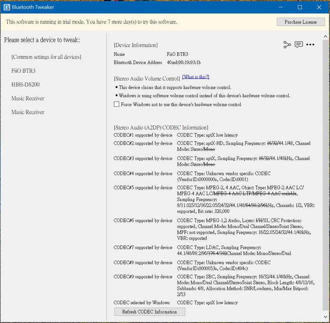Screen dimensions: 330x323
Task: Click the 'CODEC#7 supported by device' label
Action: [143, 247]
